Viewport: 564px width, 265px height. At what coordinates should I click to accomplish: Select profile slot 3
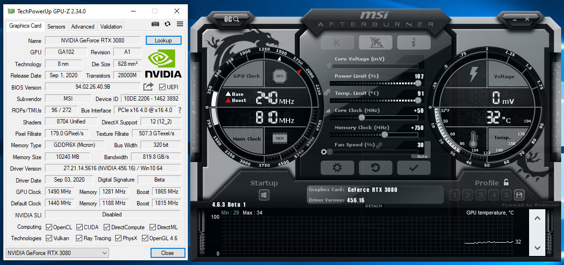[x=481, y=195]
